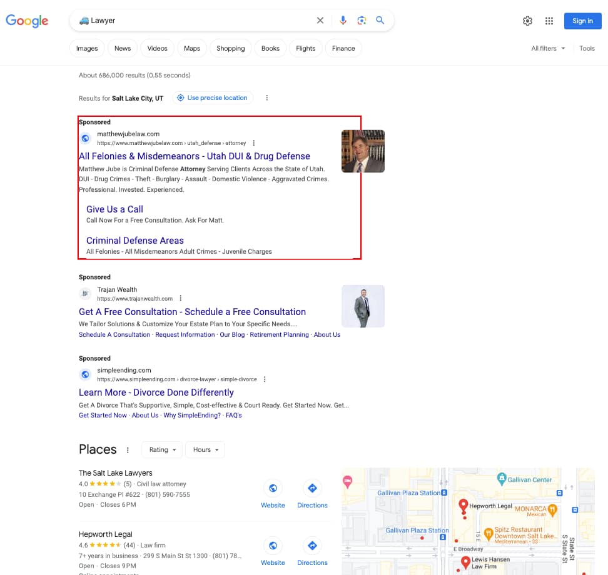Open search by image camera icon
The height and width of the screenshot is (575, 608).
pyautogui.click(x=362, y=21)
